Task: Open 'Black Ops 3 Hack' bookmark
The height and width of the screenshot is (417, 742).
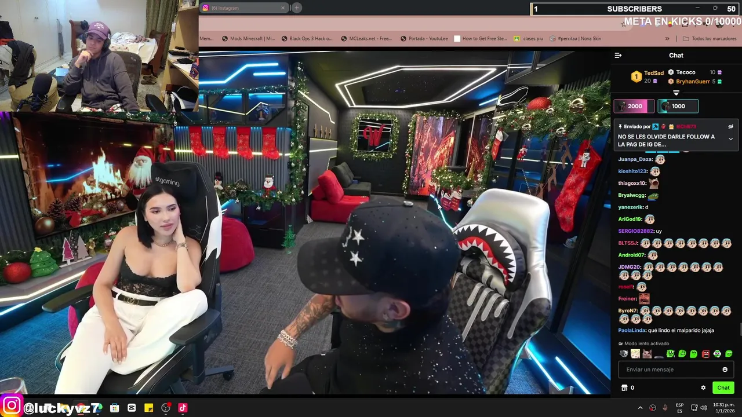Action: click(x=307, y=38)
